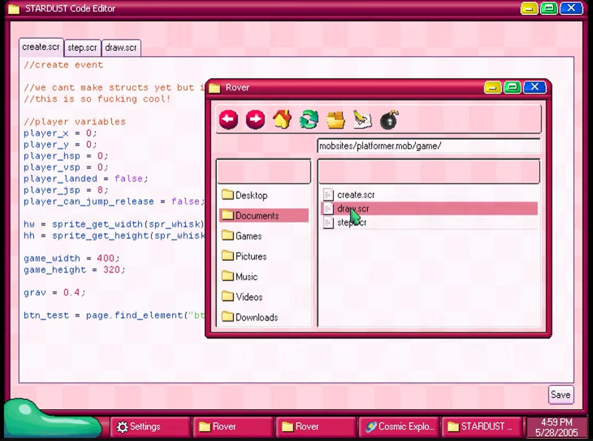Viewport: 593px width, 441px height.
Task: Open the home folder in Rover
Action: [x=282, y=120]
